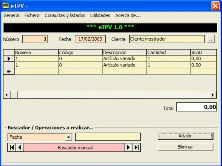Click second row Cantidad cell

[168, 65]
